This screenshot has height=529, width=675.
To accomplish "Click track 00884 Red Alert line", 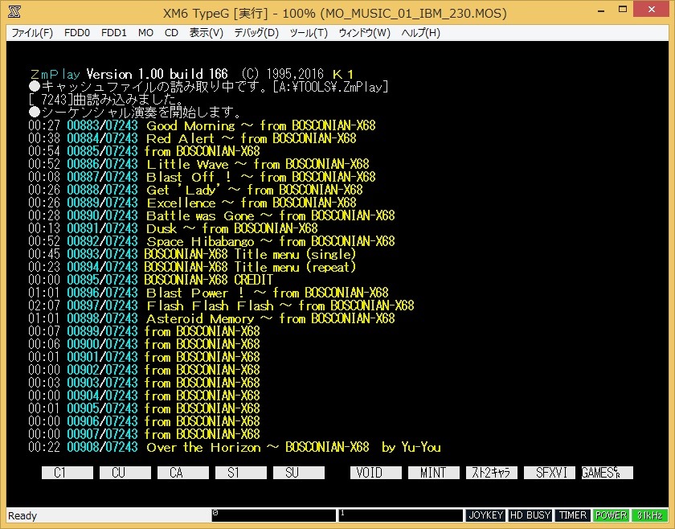I will (192, 139).
